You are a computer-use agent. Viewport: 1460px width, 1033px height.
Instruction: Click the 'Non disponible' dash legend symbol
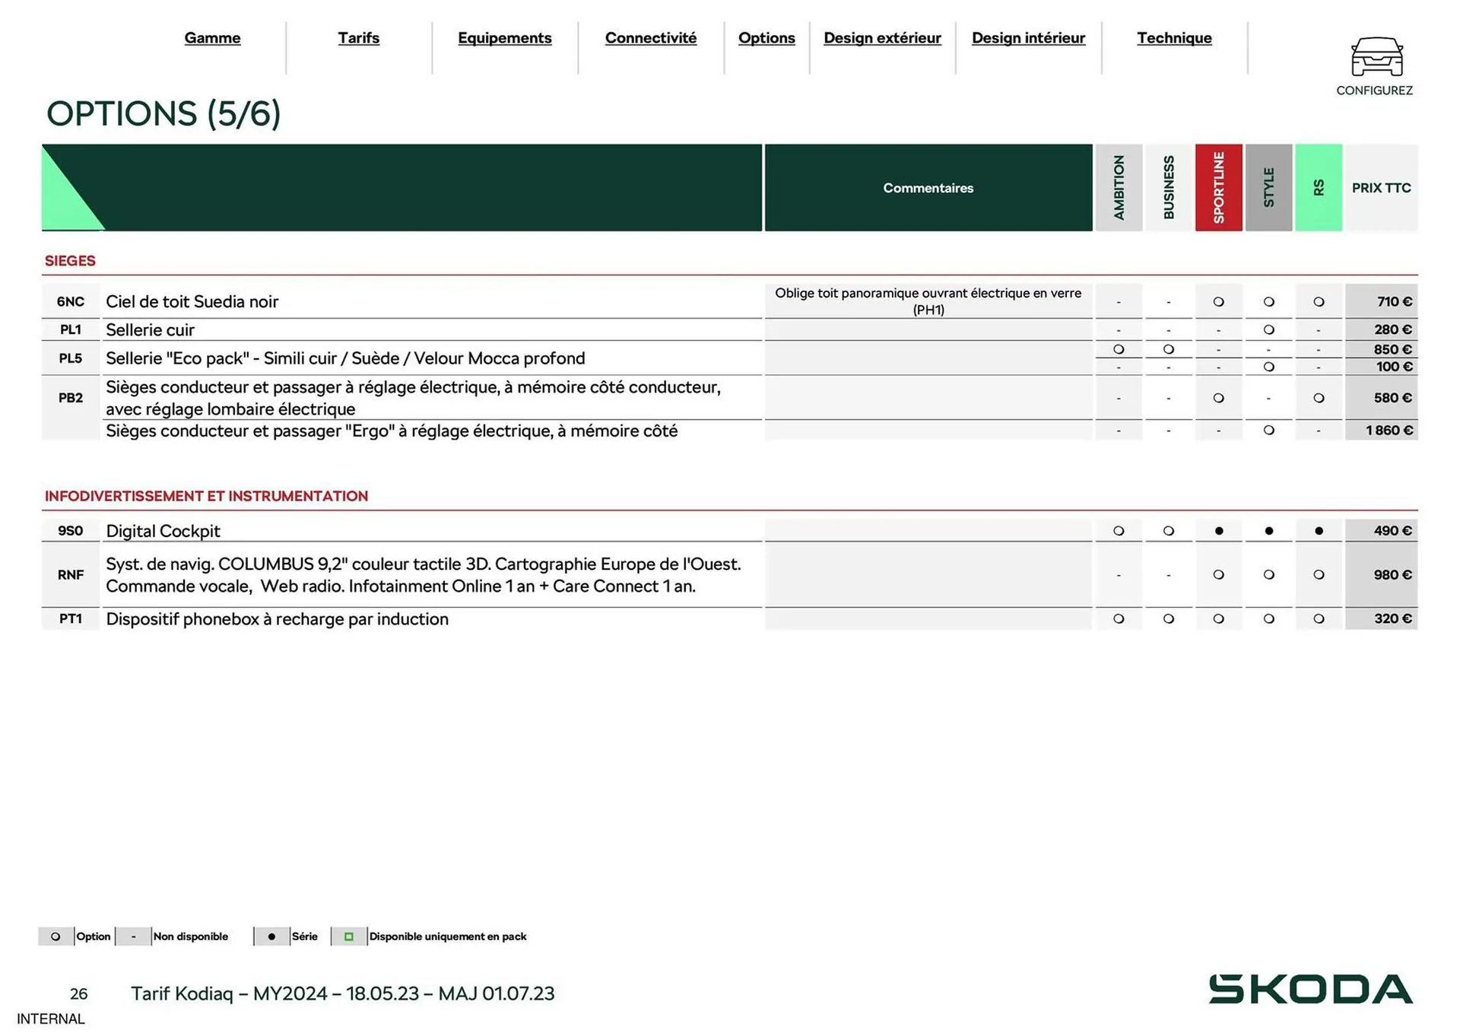135,936
